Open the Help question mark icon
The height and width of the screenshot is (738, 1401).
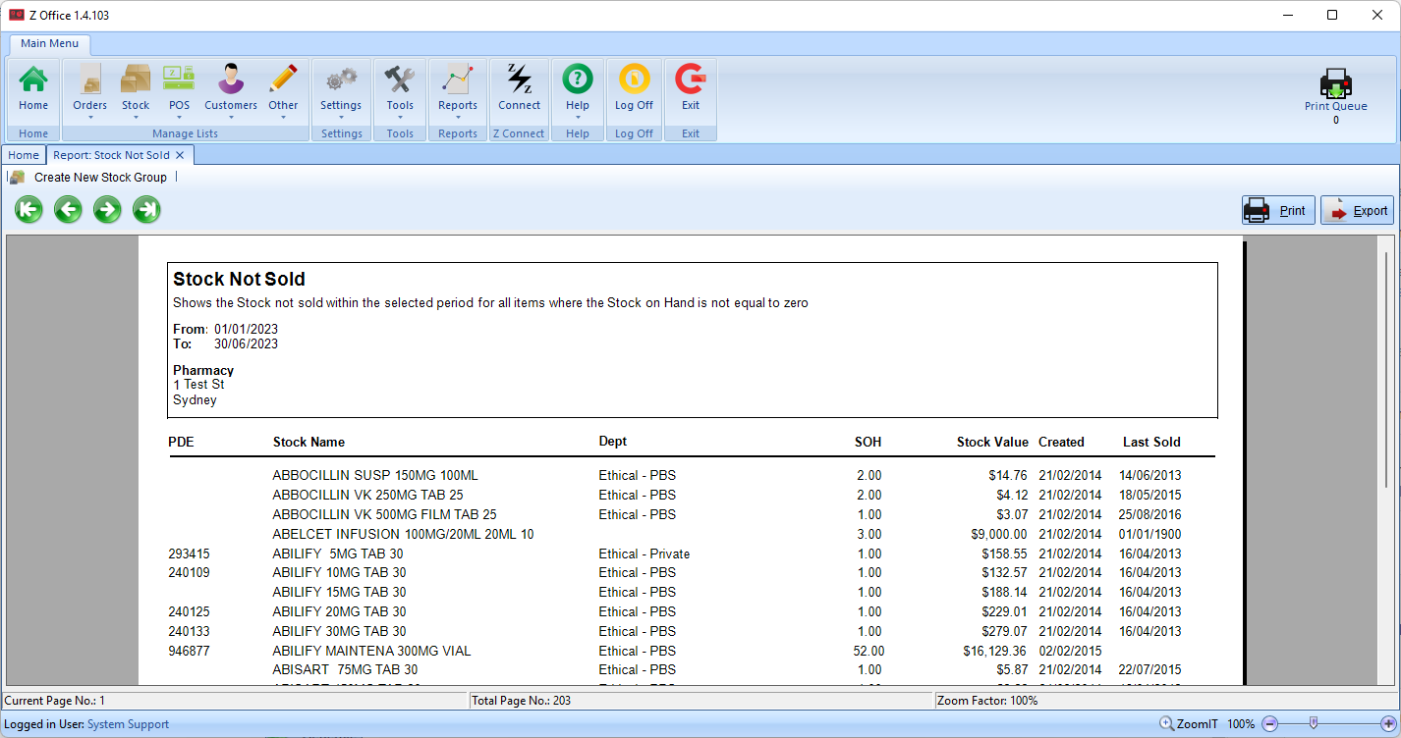pos(578,79)
